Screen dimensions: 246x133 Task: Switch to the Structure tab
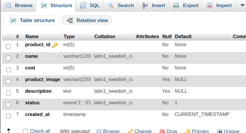point(56,6)
